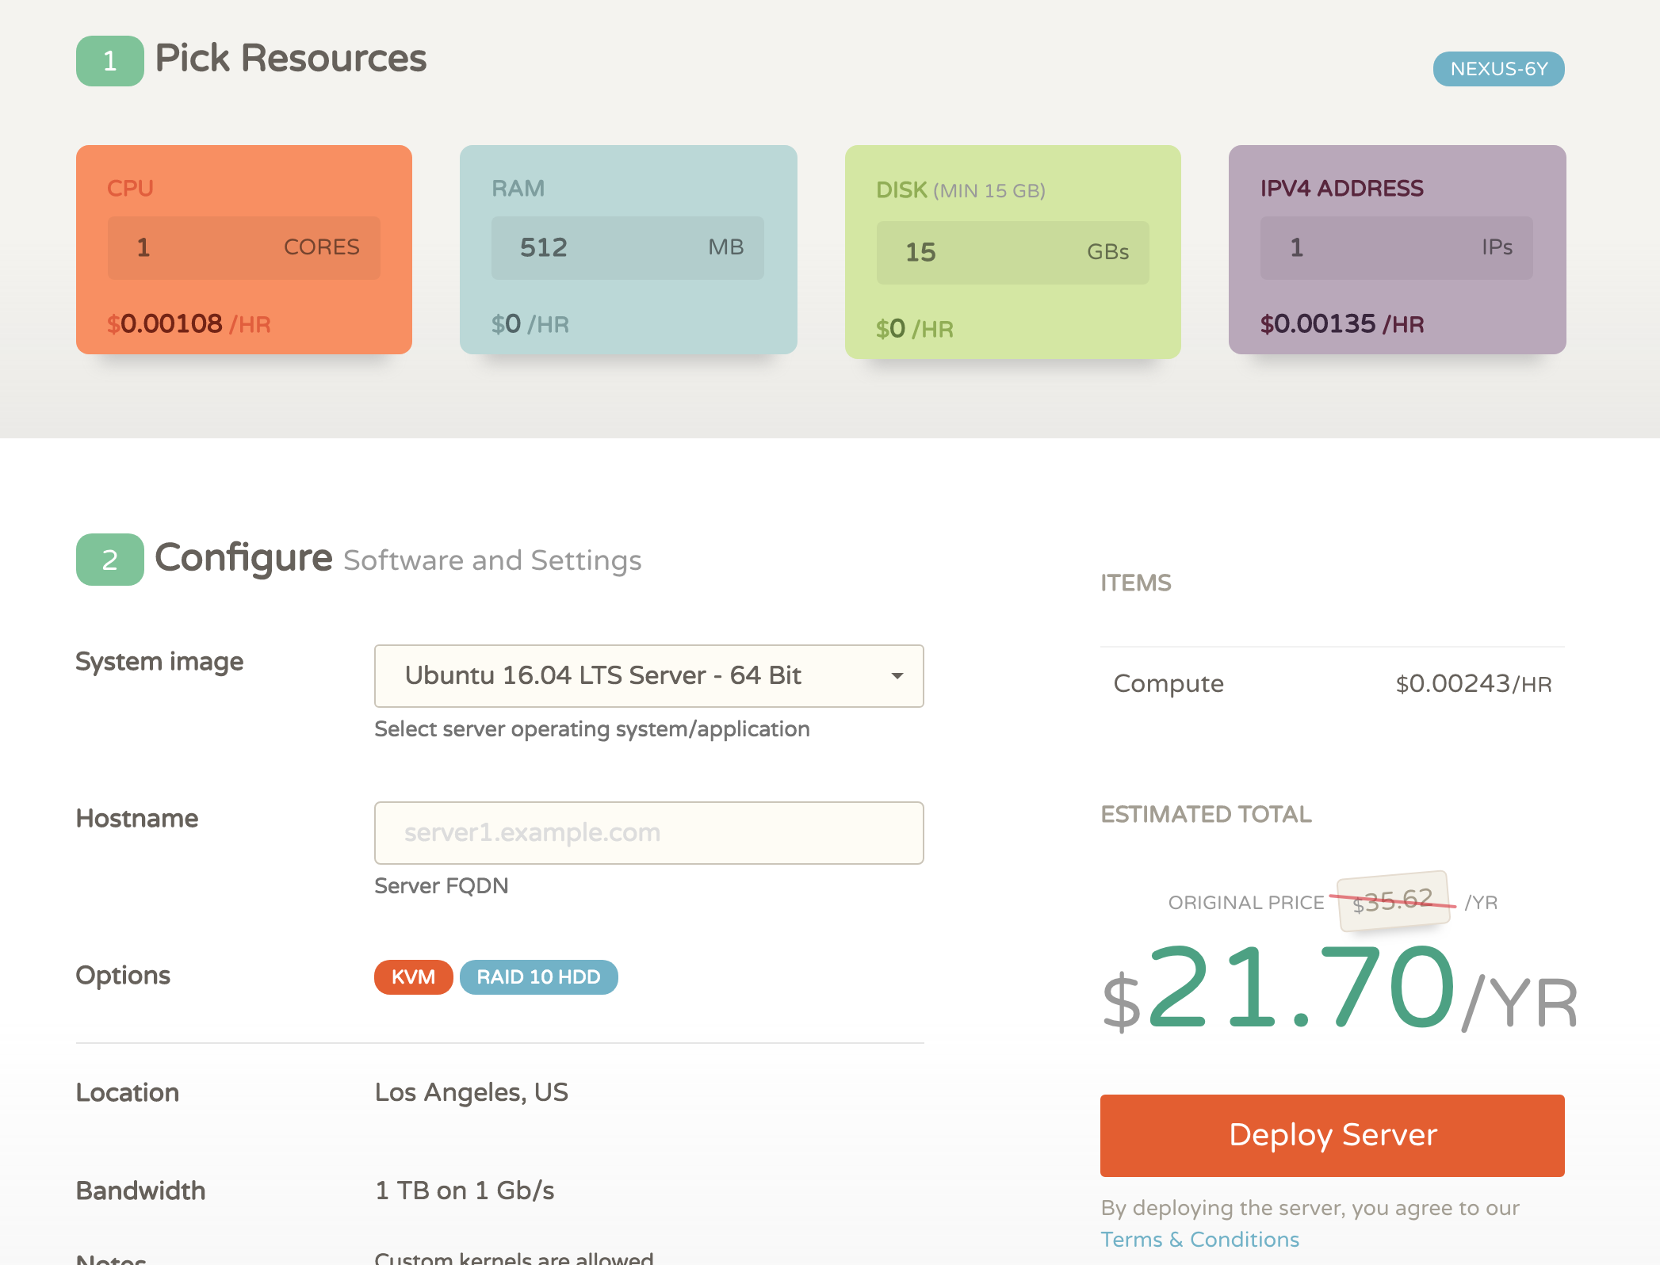Focus the Hostname text field
The height and width of the screenshot is (1265, 1660).
click(648, 833)
